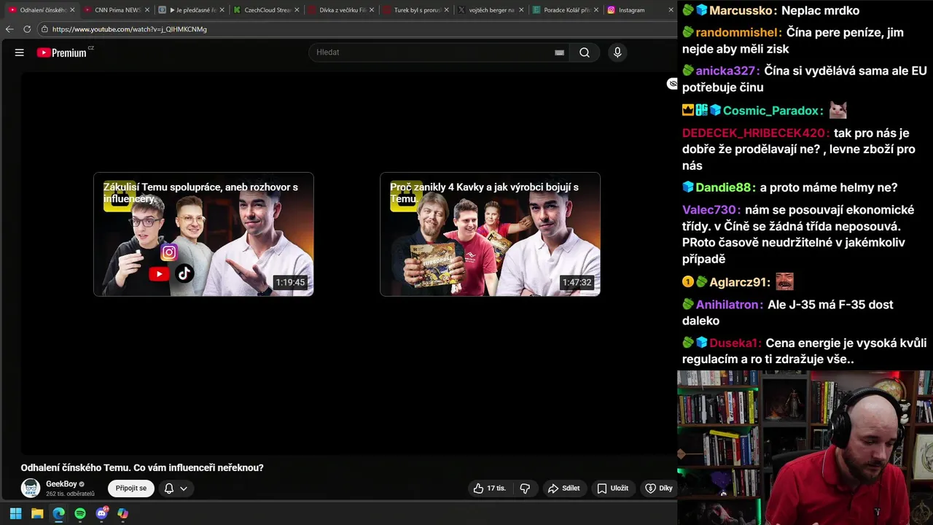
Task: Click the browser address bar URL
Action: (x=130, y=29)
